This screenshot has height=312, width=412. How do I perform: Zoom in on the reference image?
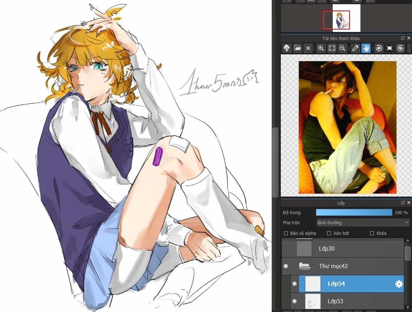[x=321, y=48]
